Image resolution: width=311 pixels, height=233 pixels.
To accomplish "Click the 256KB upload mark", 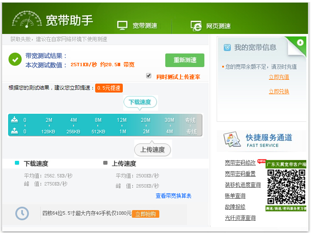I will pyautogui.click(x=73, y=132).
